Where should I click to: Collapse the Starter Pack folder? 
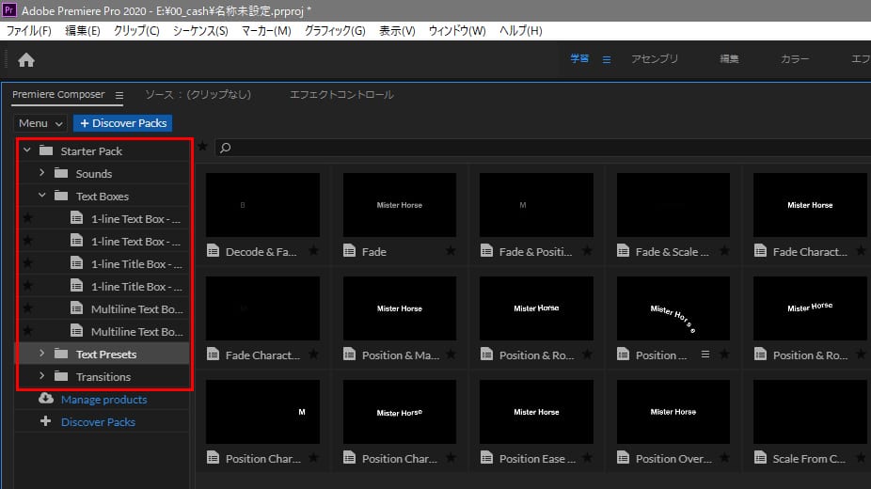(26, 150)
